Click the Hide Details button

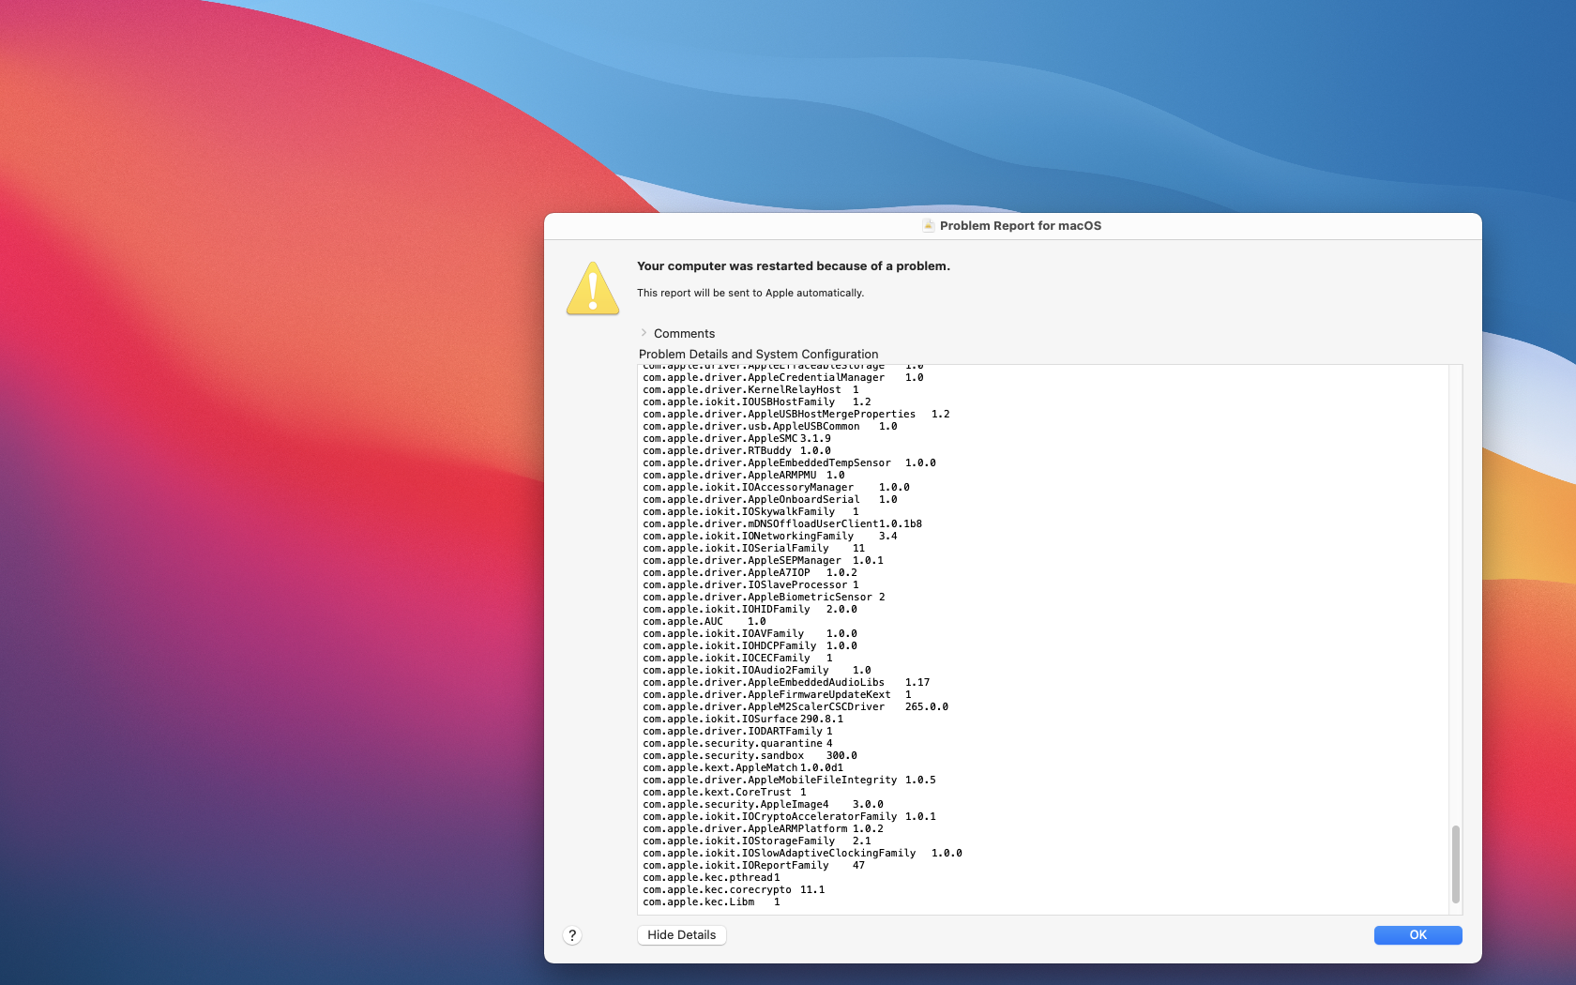(682, 935)
